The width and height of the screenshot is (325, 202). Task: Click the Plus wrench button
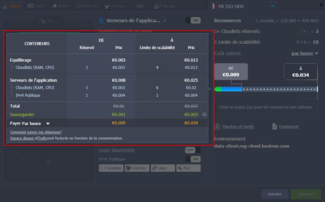coord(188,168)
